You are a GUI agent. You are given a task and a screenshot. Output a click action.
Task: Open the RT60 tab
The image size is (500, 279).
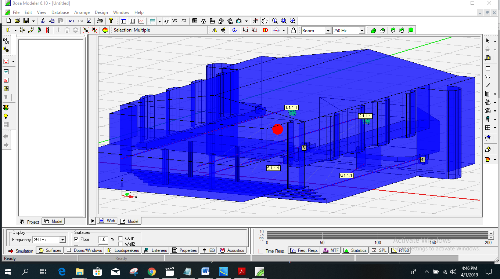click(x=400, y=250)
